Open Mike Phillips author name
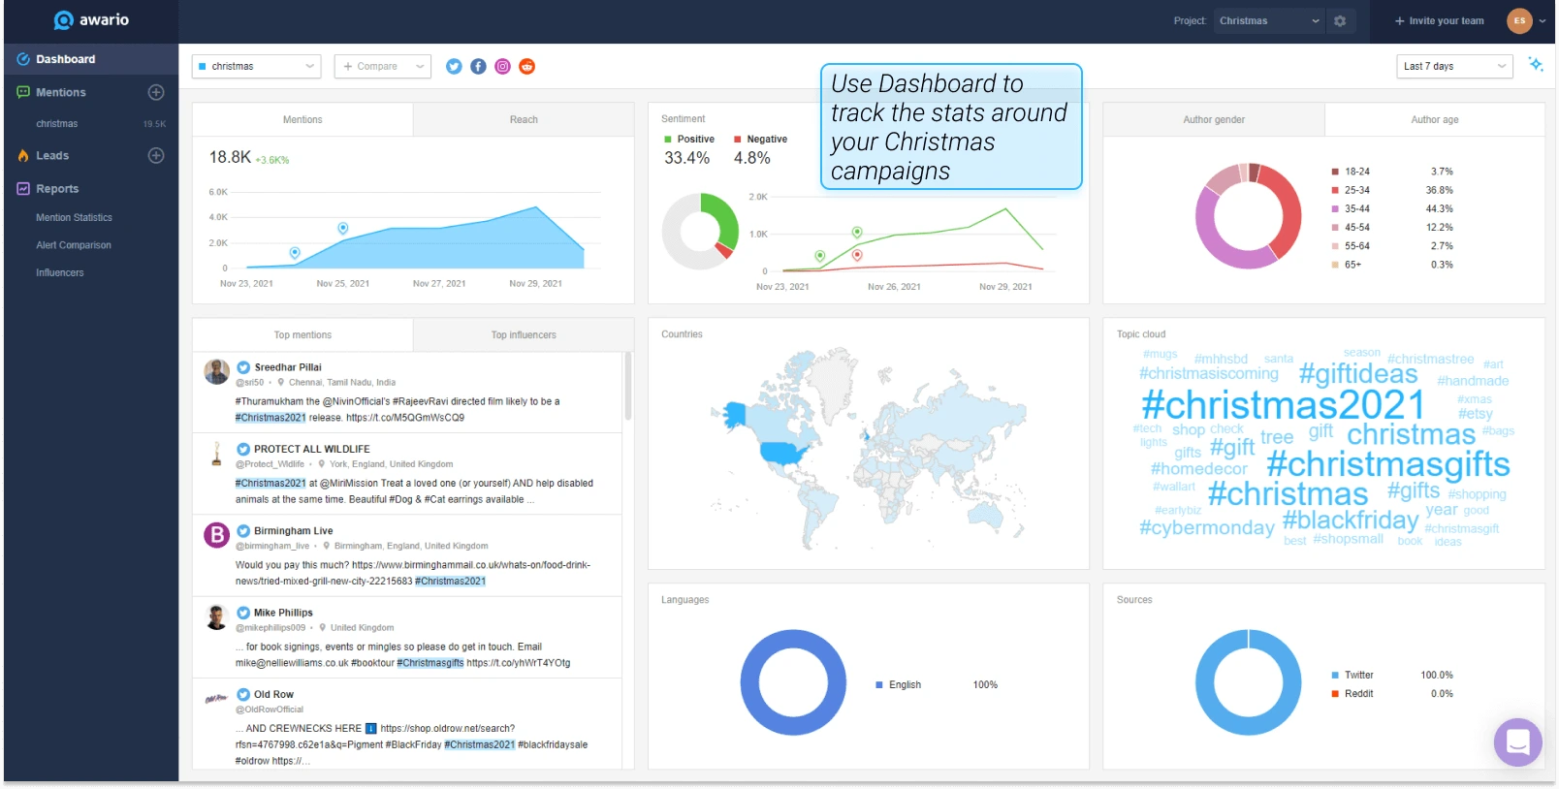This screenshot has height=789, width=1559. coord(283,613)
